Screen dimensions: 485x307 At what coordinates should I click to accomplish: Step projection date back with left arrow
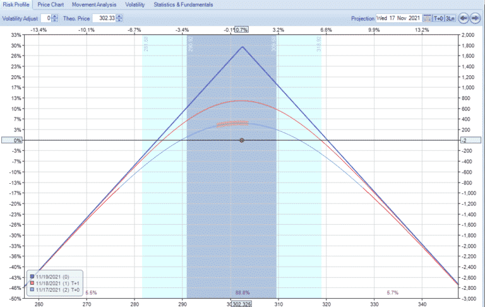[x=464, y=18]
